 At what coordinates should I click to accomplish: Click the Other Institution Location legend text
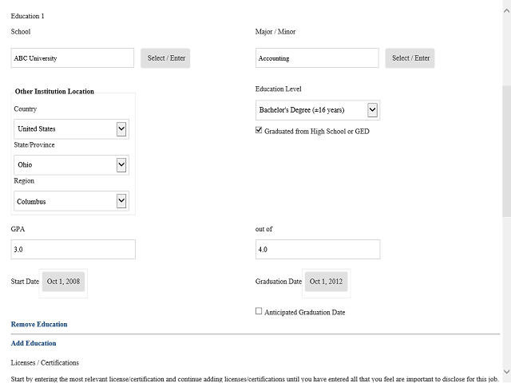(54, 92)
